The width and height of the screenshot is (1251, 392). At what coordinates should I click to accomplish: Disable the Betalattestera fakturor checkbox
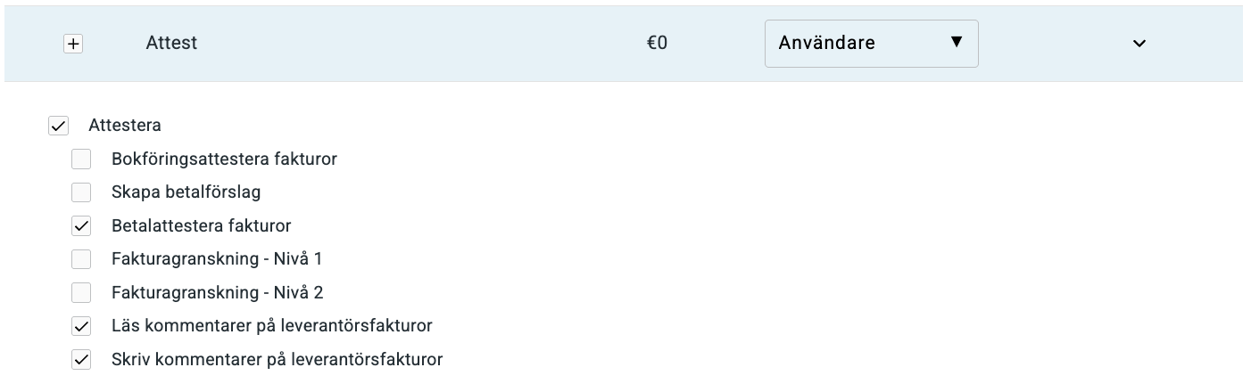coord(81,226)
